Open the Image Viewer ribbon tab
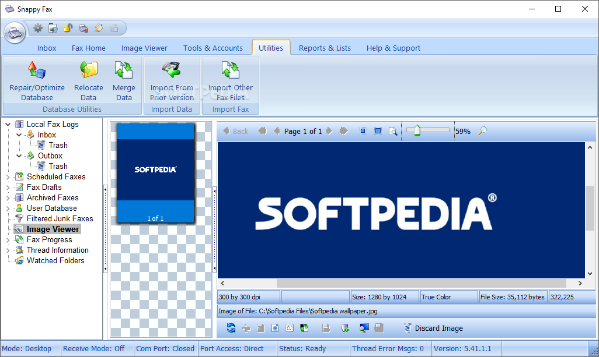The width and height of the screenshot is (599, 357). 144,48
